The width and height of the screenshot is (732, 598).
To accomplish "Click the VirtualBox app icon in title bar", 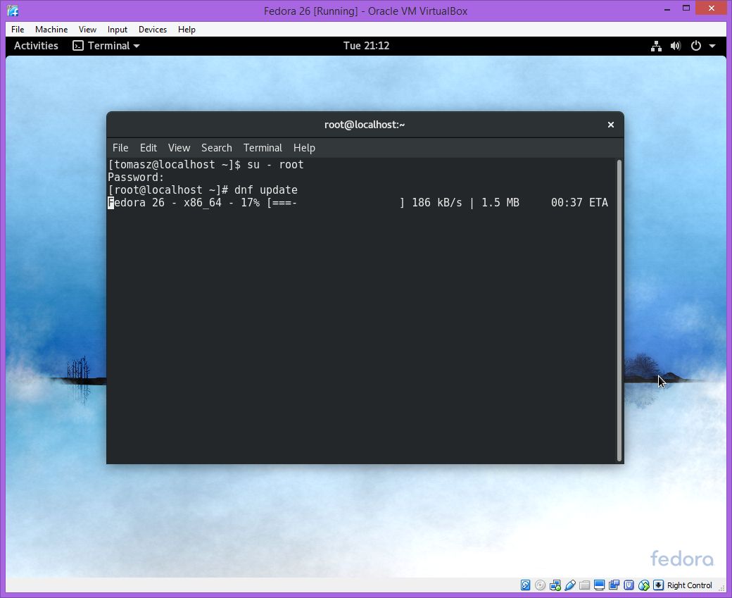I will [x=13, y=10].
